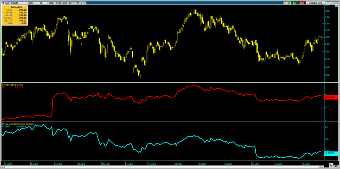Click the Yüksek 302,75 row

coord(15,13)
